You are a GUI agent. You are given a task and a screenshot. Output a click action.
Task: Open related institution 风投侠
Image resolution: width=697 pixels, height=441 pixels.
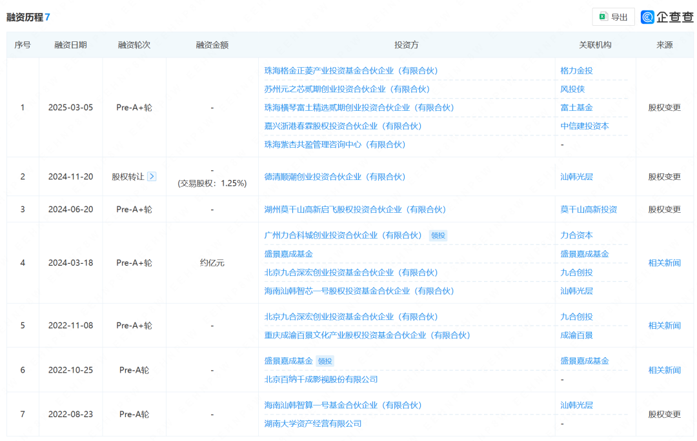pyautogui.click(x=572, y=89)
